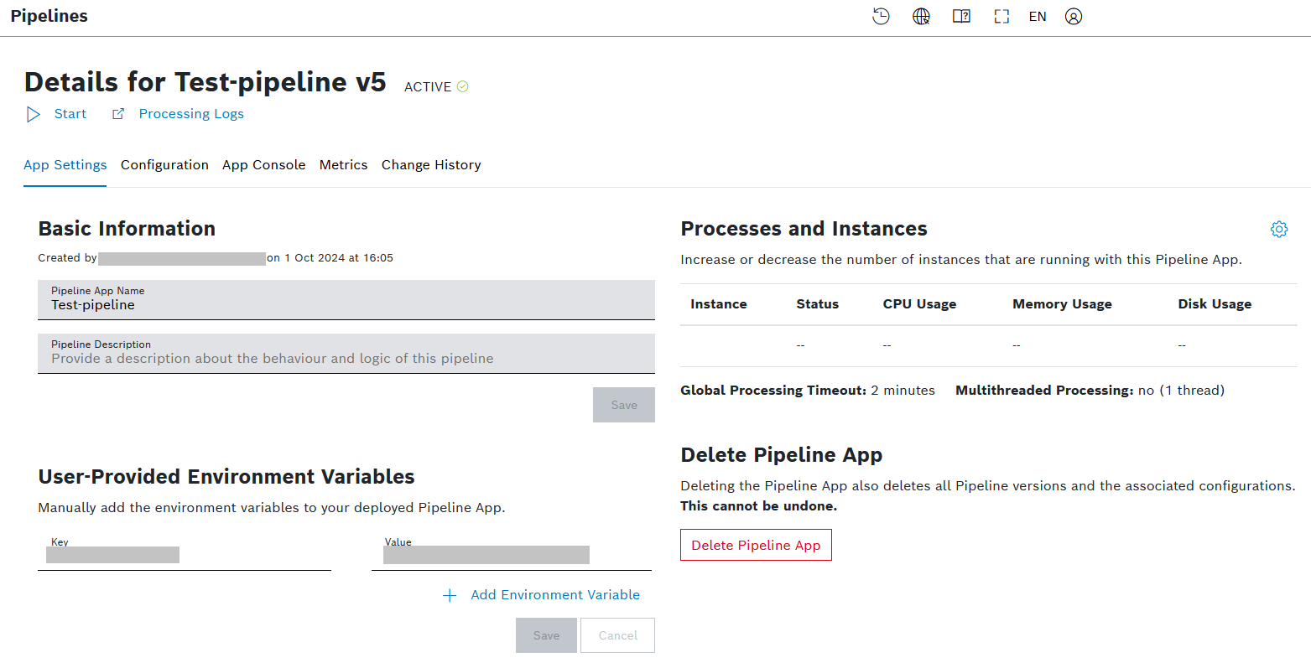Click the Start play triangle icon
The height and width of the screenshot is (663, 1311).
[34, 114]
